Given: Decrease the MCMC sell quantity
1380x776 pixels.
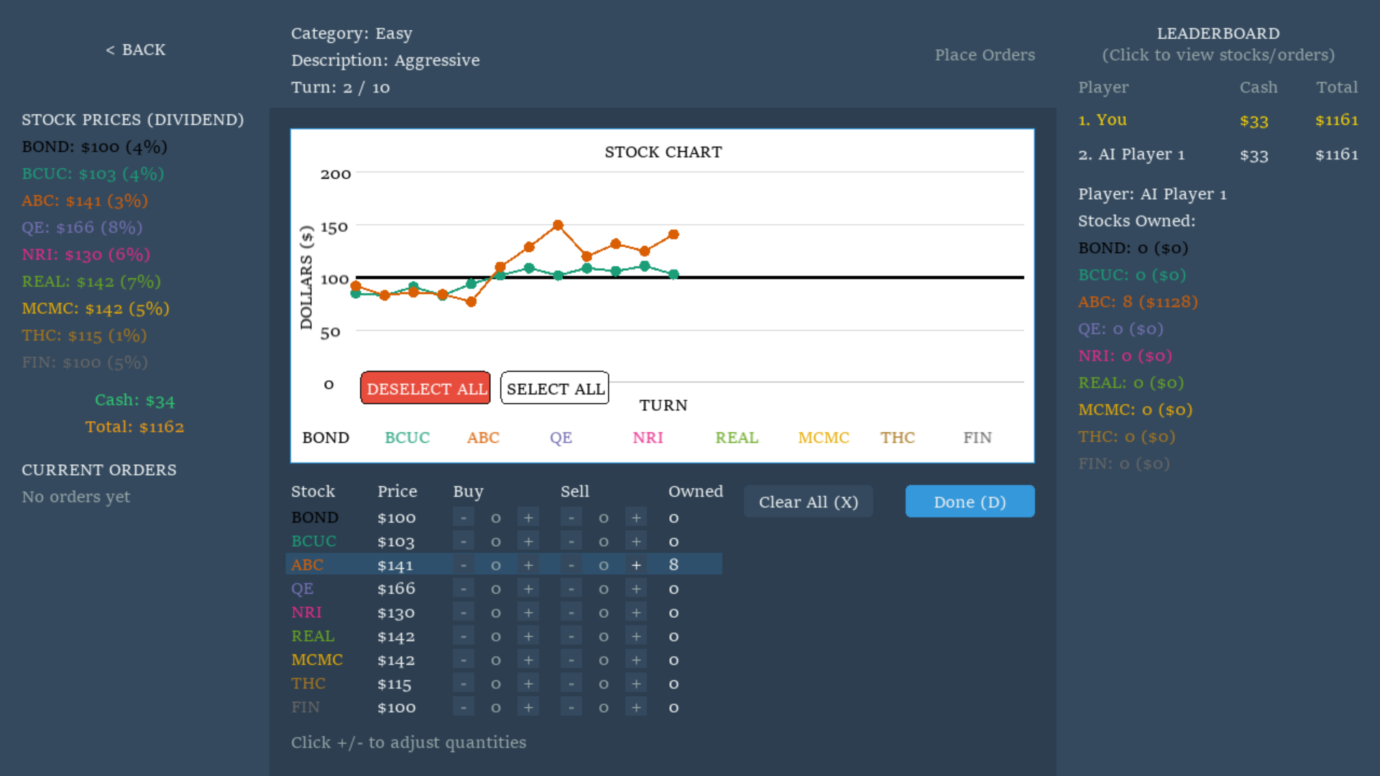Looking at the screenshot, I should (x=571, y=660).
